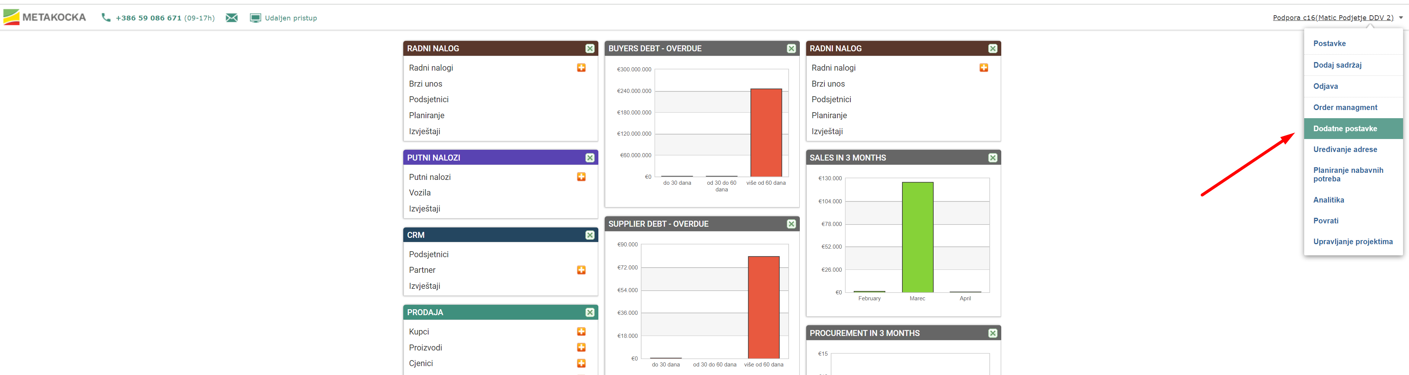Close the SALES IN 3 MONTHS widget
This screenshot has width=1409, height=375.
[x=992, y=158]
